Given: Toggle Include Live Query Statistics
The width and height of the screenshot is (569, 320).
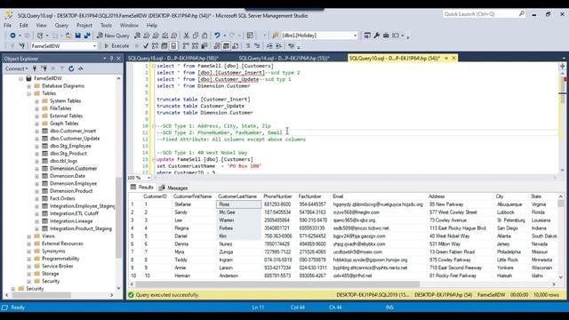Looking at the screenshot, I should tap(196, 46).
